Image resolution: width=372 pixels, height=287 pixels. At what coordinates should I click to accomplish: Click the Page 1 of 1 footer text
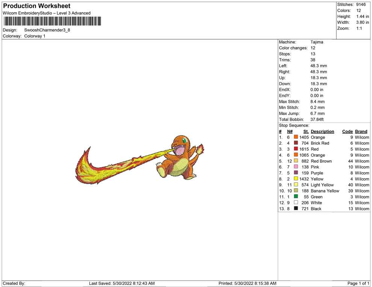(x=358, y=283)
